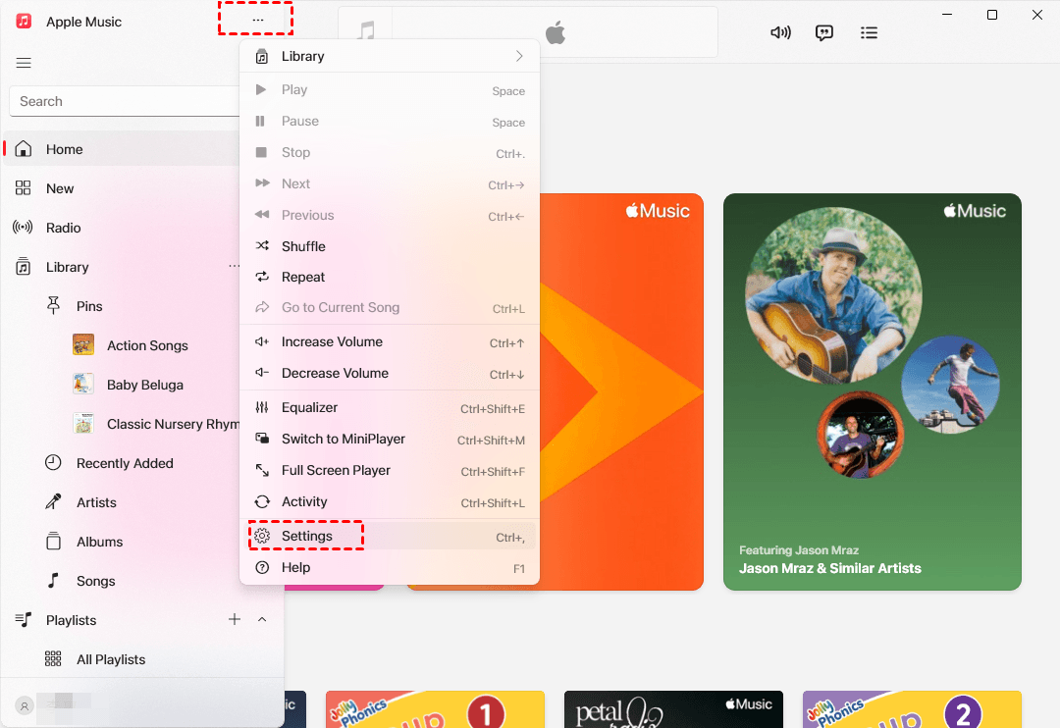Open Jolly Phonics album number 1
The width and height of the screenshot is (1060, 728).
click(436, 709)
